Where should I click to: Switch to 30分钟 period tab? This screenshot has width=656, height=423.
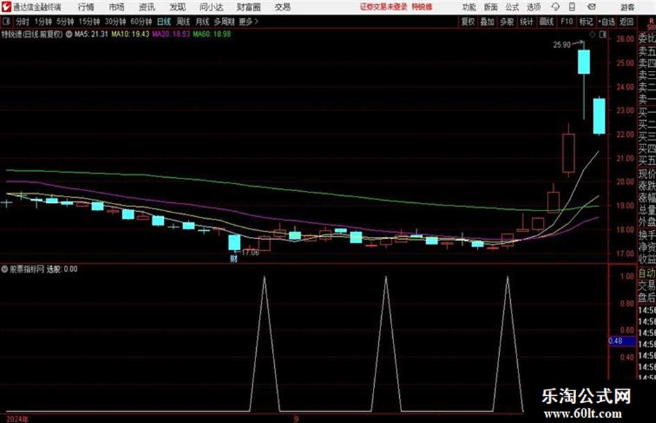pyautogui.click(x=115, y=22)
